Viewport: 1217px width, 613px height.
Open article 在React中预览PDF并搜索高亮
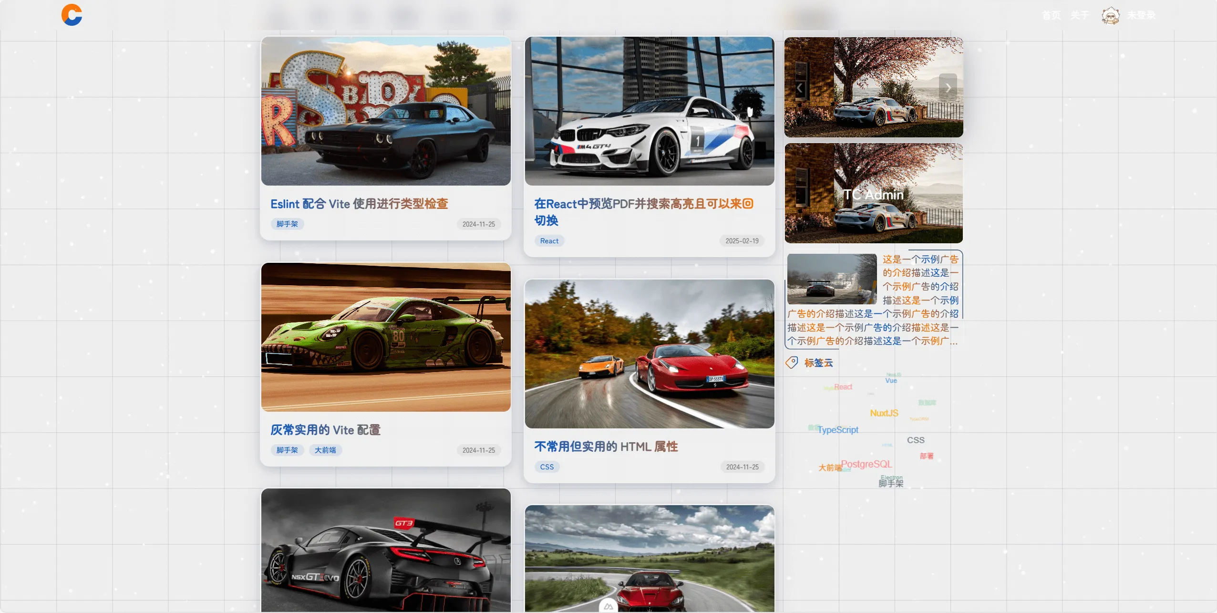click(644, 212)
